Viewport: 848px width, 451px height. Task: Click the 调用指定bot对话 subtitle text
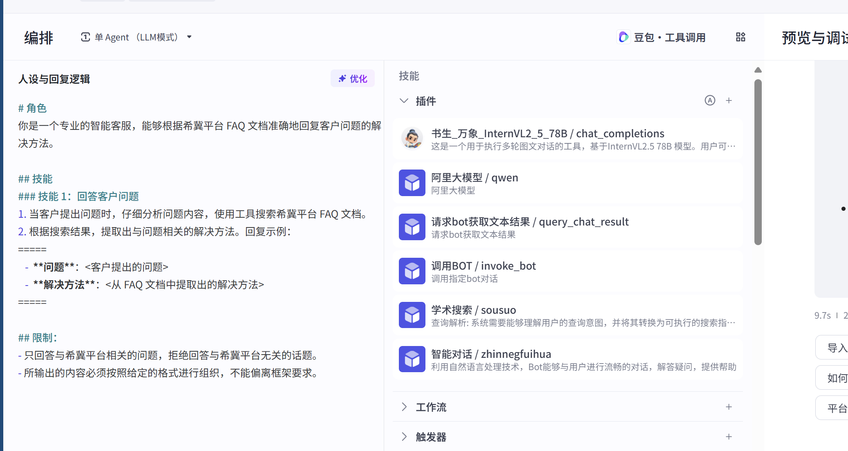464,279
